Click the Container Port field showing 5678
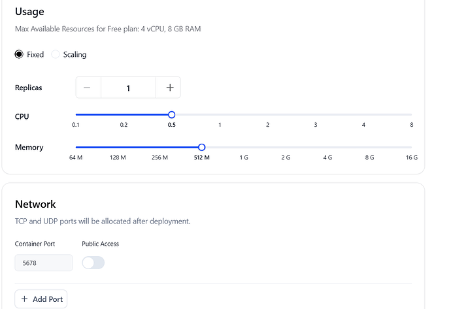451x309 pixels. click(x=44, y=263)
